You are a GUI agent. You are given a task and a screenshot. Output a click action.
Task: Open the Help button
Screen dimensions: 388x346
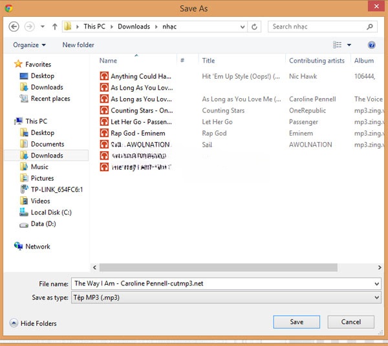pos(371,45)
